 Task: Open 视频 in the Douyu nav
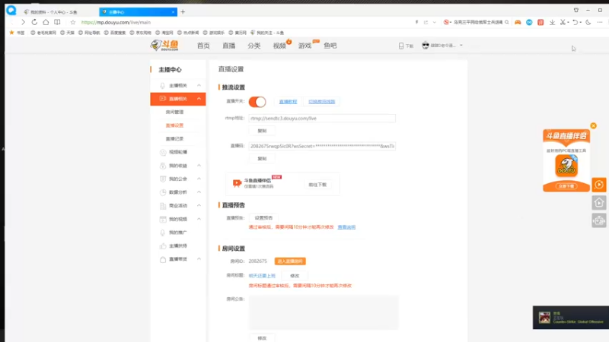(x=279, y=46)
